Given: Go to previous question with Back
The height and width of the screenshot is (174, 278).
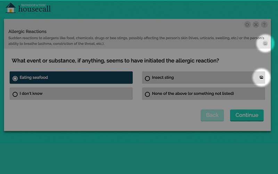Looking at the screenshot, I should coord(212,115).
